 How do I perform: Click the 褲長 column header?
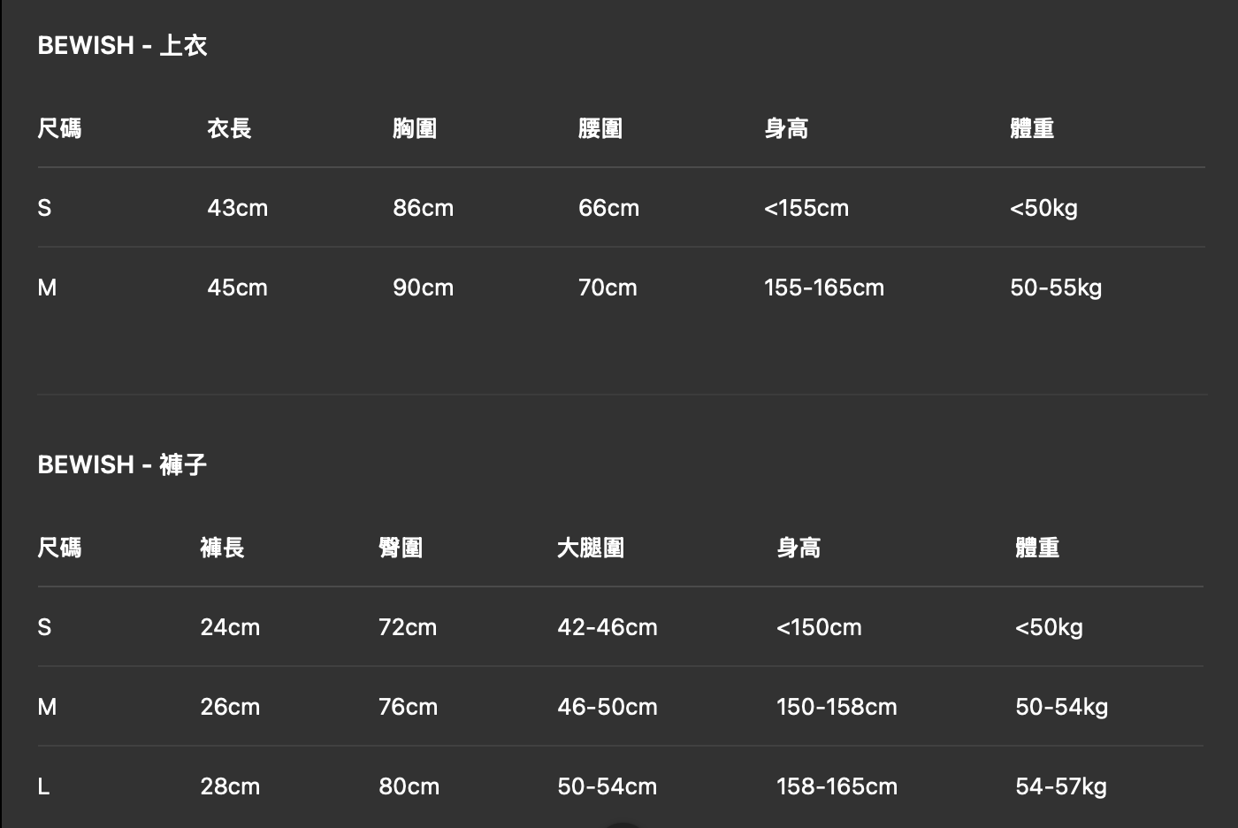pyautogui.click(x=222, y=548)
